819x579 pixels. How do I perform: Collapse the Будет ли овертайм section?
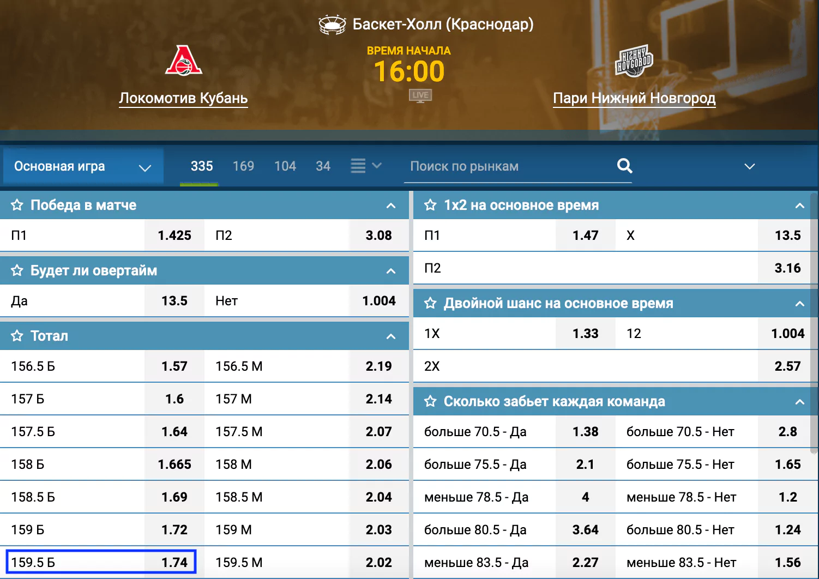click(x=391, y=271)
